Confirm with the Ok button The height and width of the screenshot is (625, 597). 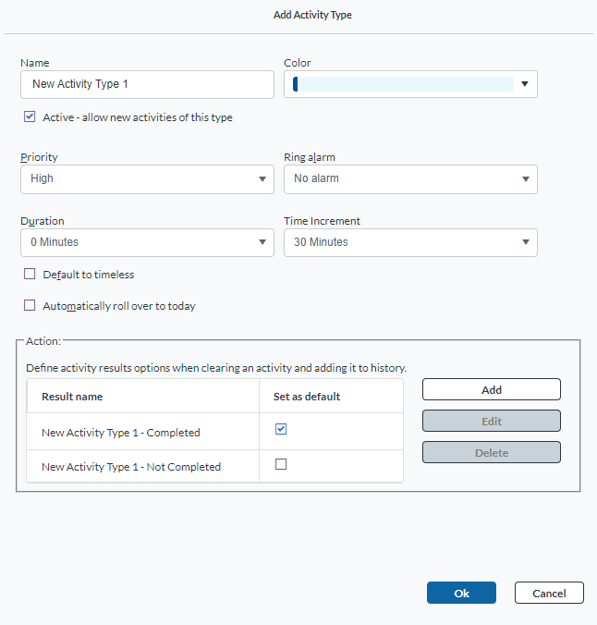461,593
